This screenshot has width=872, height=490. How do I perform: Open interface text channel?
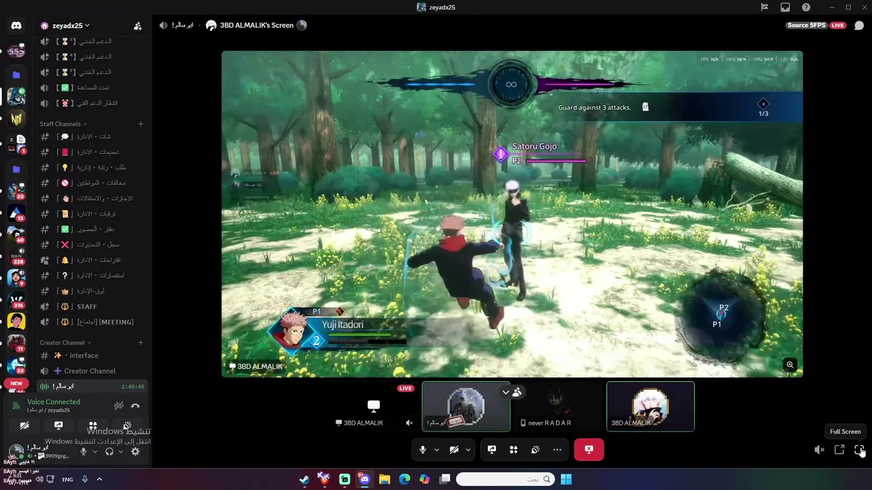(93, 355)
